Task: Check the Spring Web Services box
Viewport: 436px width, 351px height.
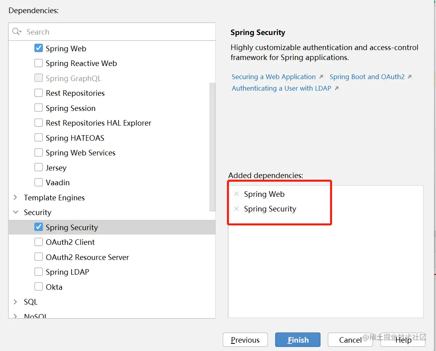Action: [x=39, y=153]
